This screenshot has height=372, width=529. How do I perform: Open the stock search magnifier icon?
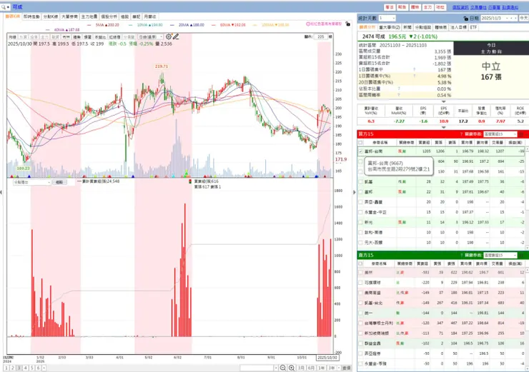(4, 6)
